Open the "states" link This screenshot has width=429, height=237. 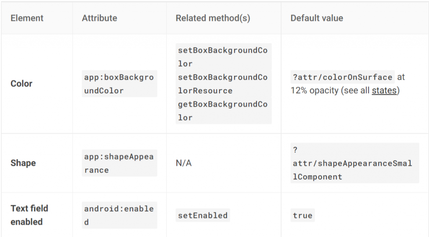384,91
